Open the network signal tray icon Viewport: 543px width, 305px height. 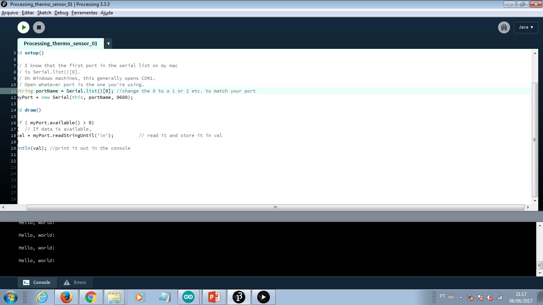pyautogui.click(x=499, y=297)
